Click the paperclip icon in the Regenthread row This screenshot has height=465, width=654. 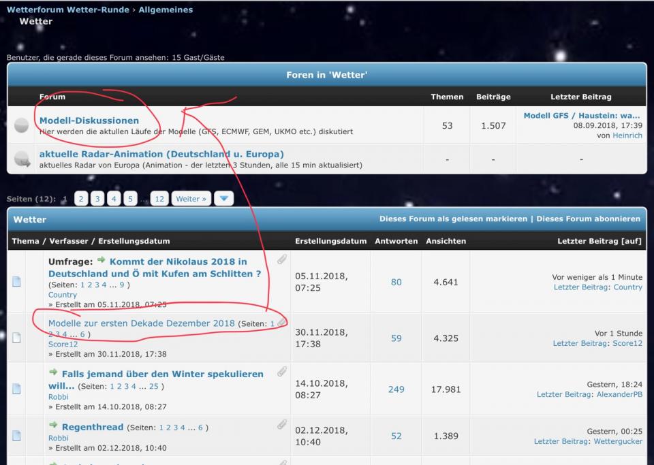point(281,425)
